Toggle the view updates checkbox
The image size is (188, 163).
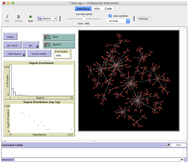point(110,16)
